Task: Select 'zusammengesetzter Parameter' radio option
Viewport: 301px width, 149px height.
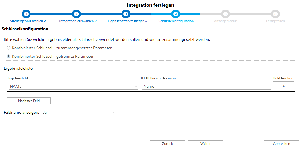Action: click(9, 48)
